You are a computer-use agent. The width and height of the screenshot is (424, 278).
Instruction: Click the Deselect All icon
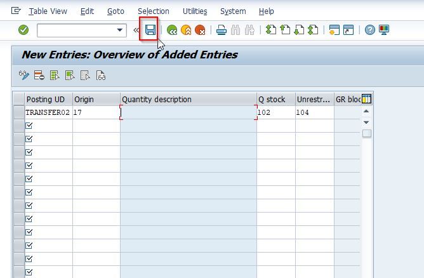(85, 76)
